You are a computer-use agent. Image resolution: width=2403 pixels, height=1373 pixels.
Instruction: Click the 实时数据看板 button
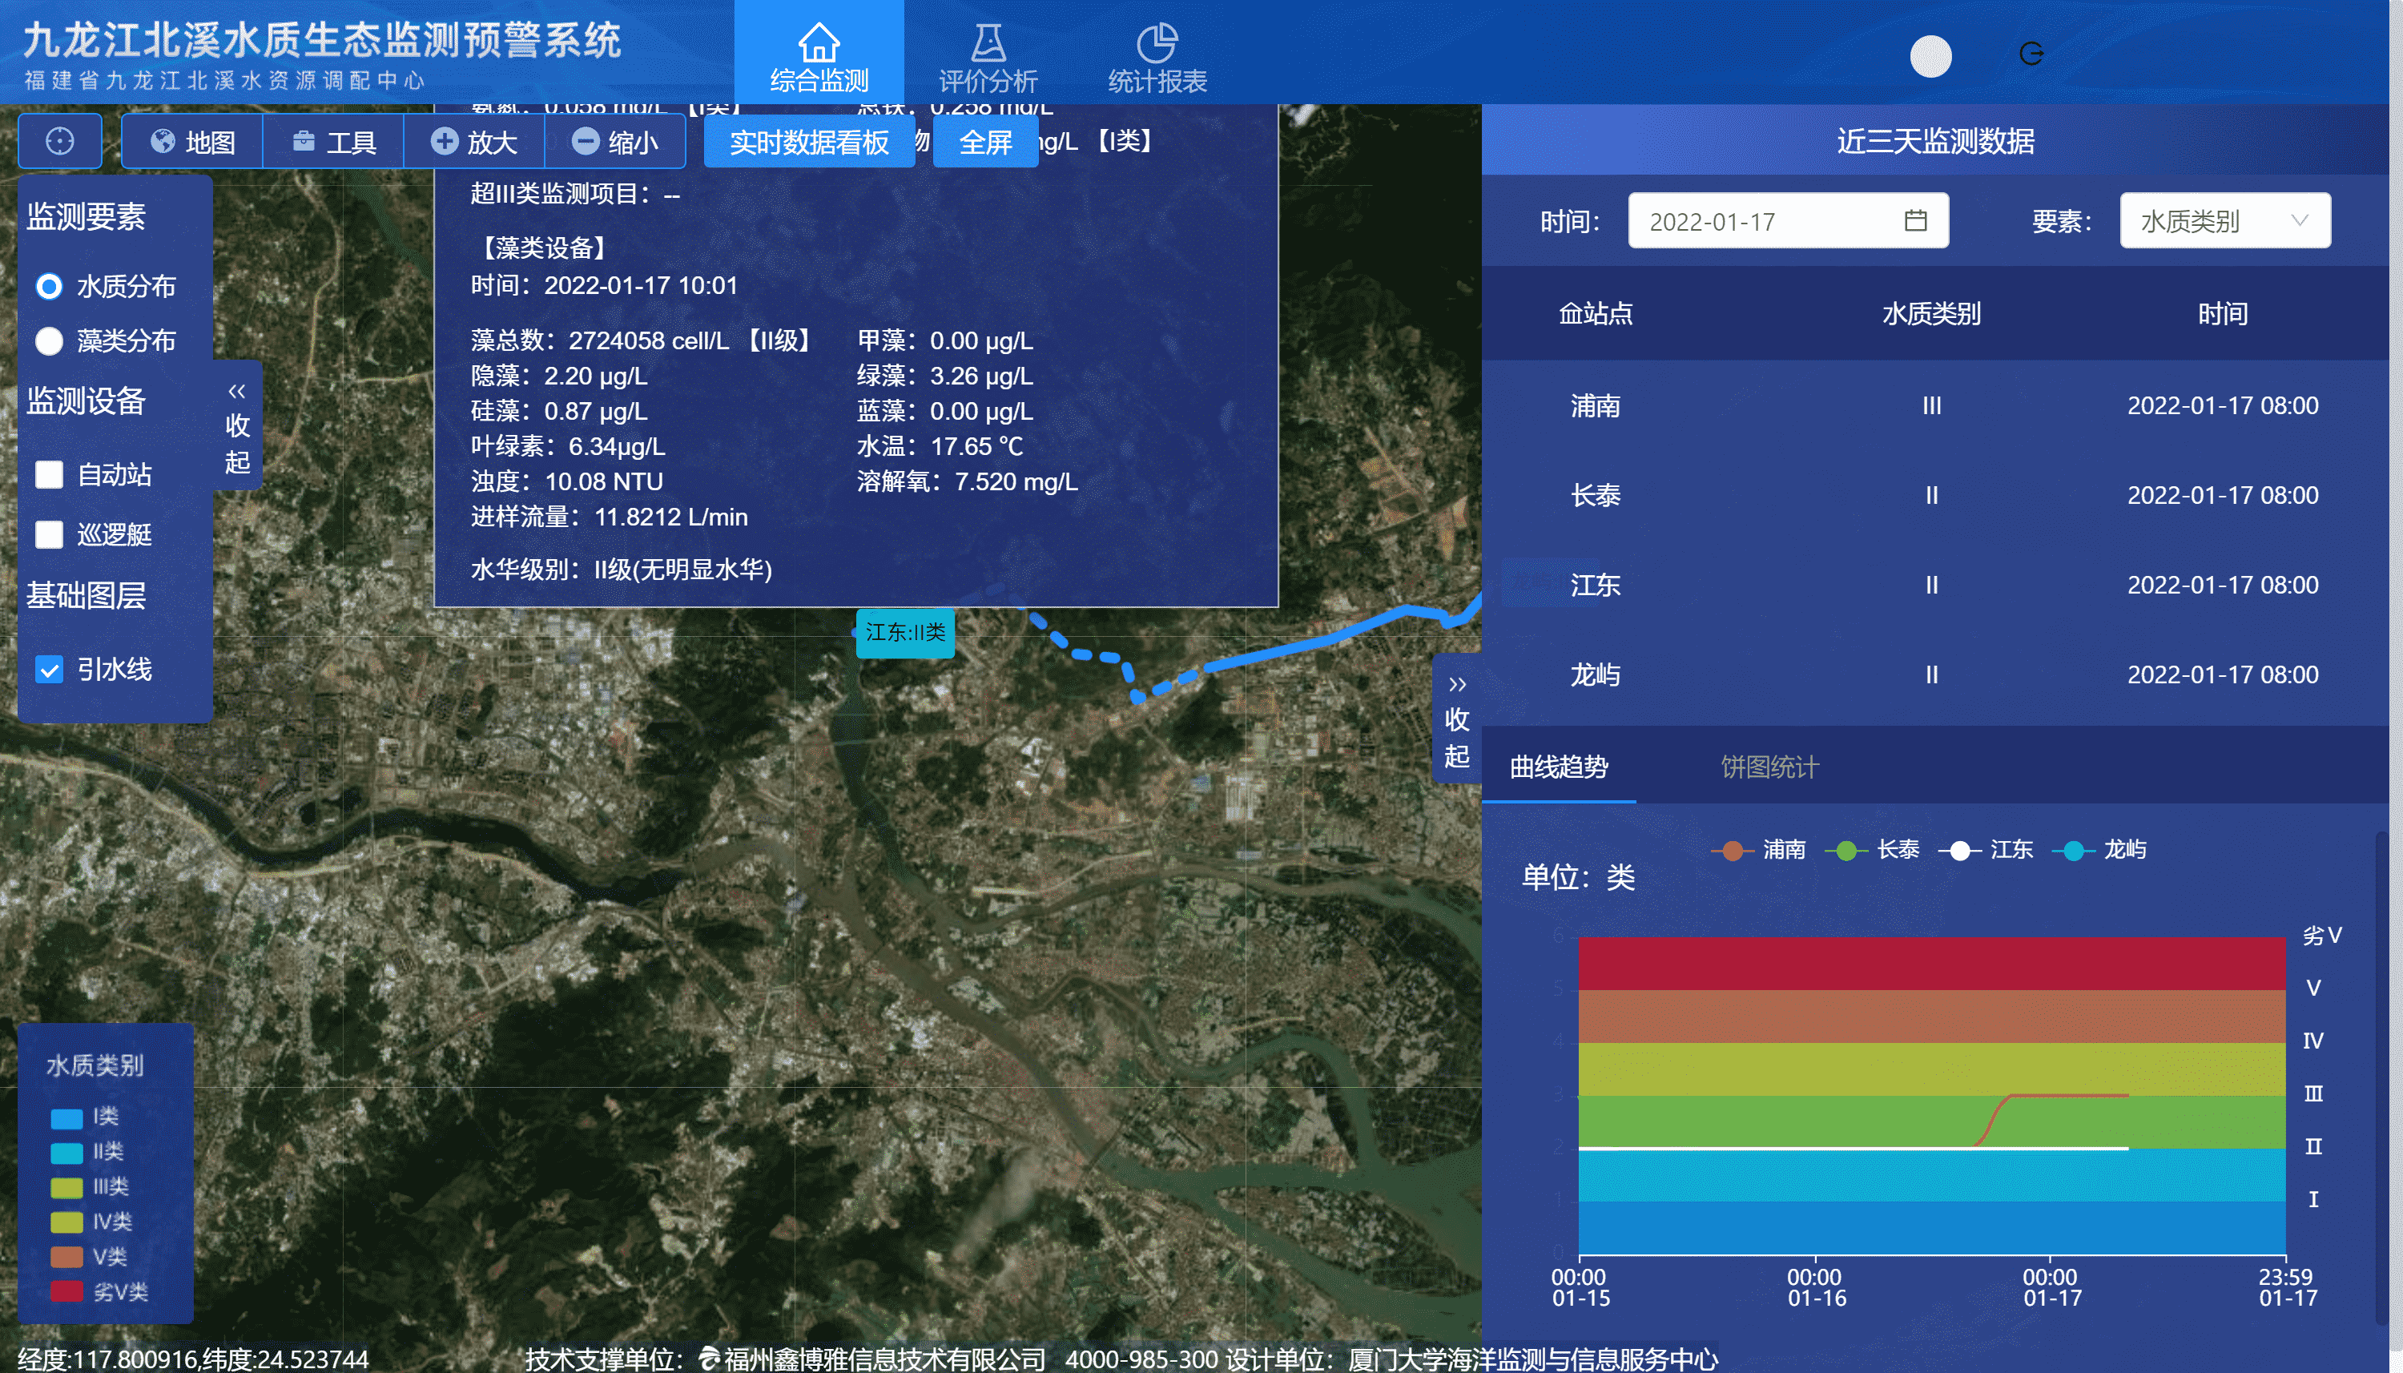click(808, 142)
